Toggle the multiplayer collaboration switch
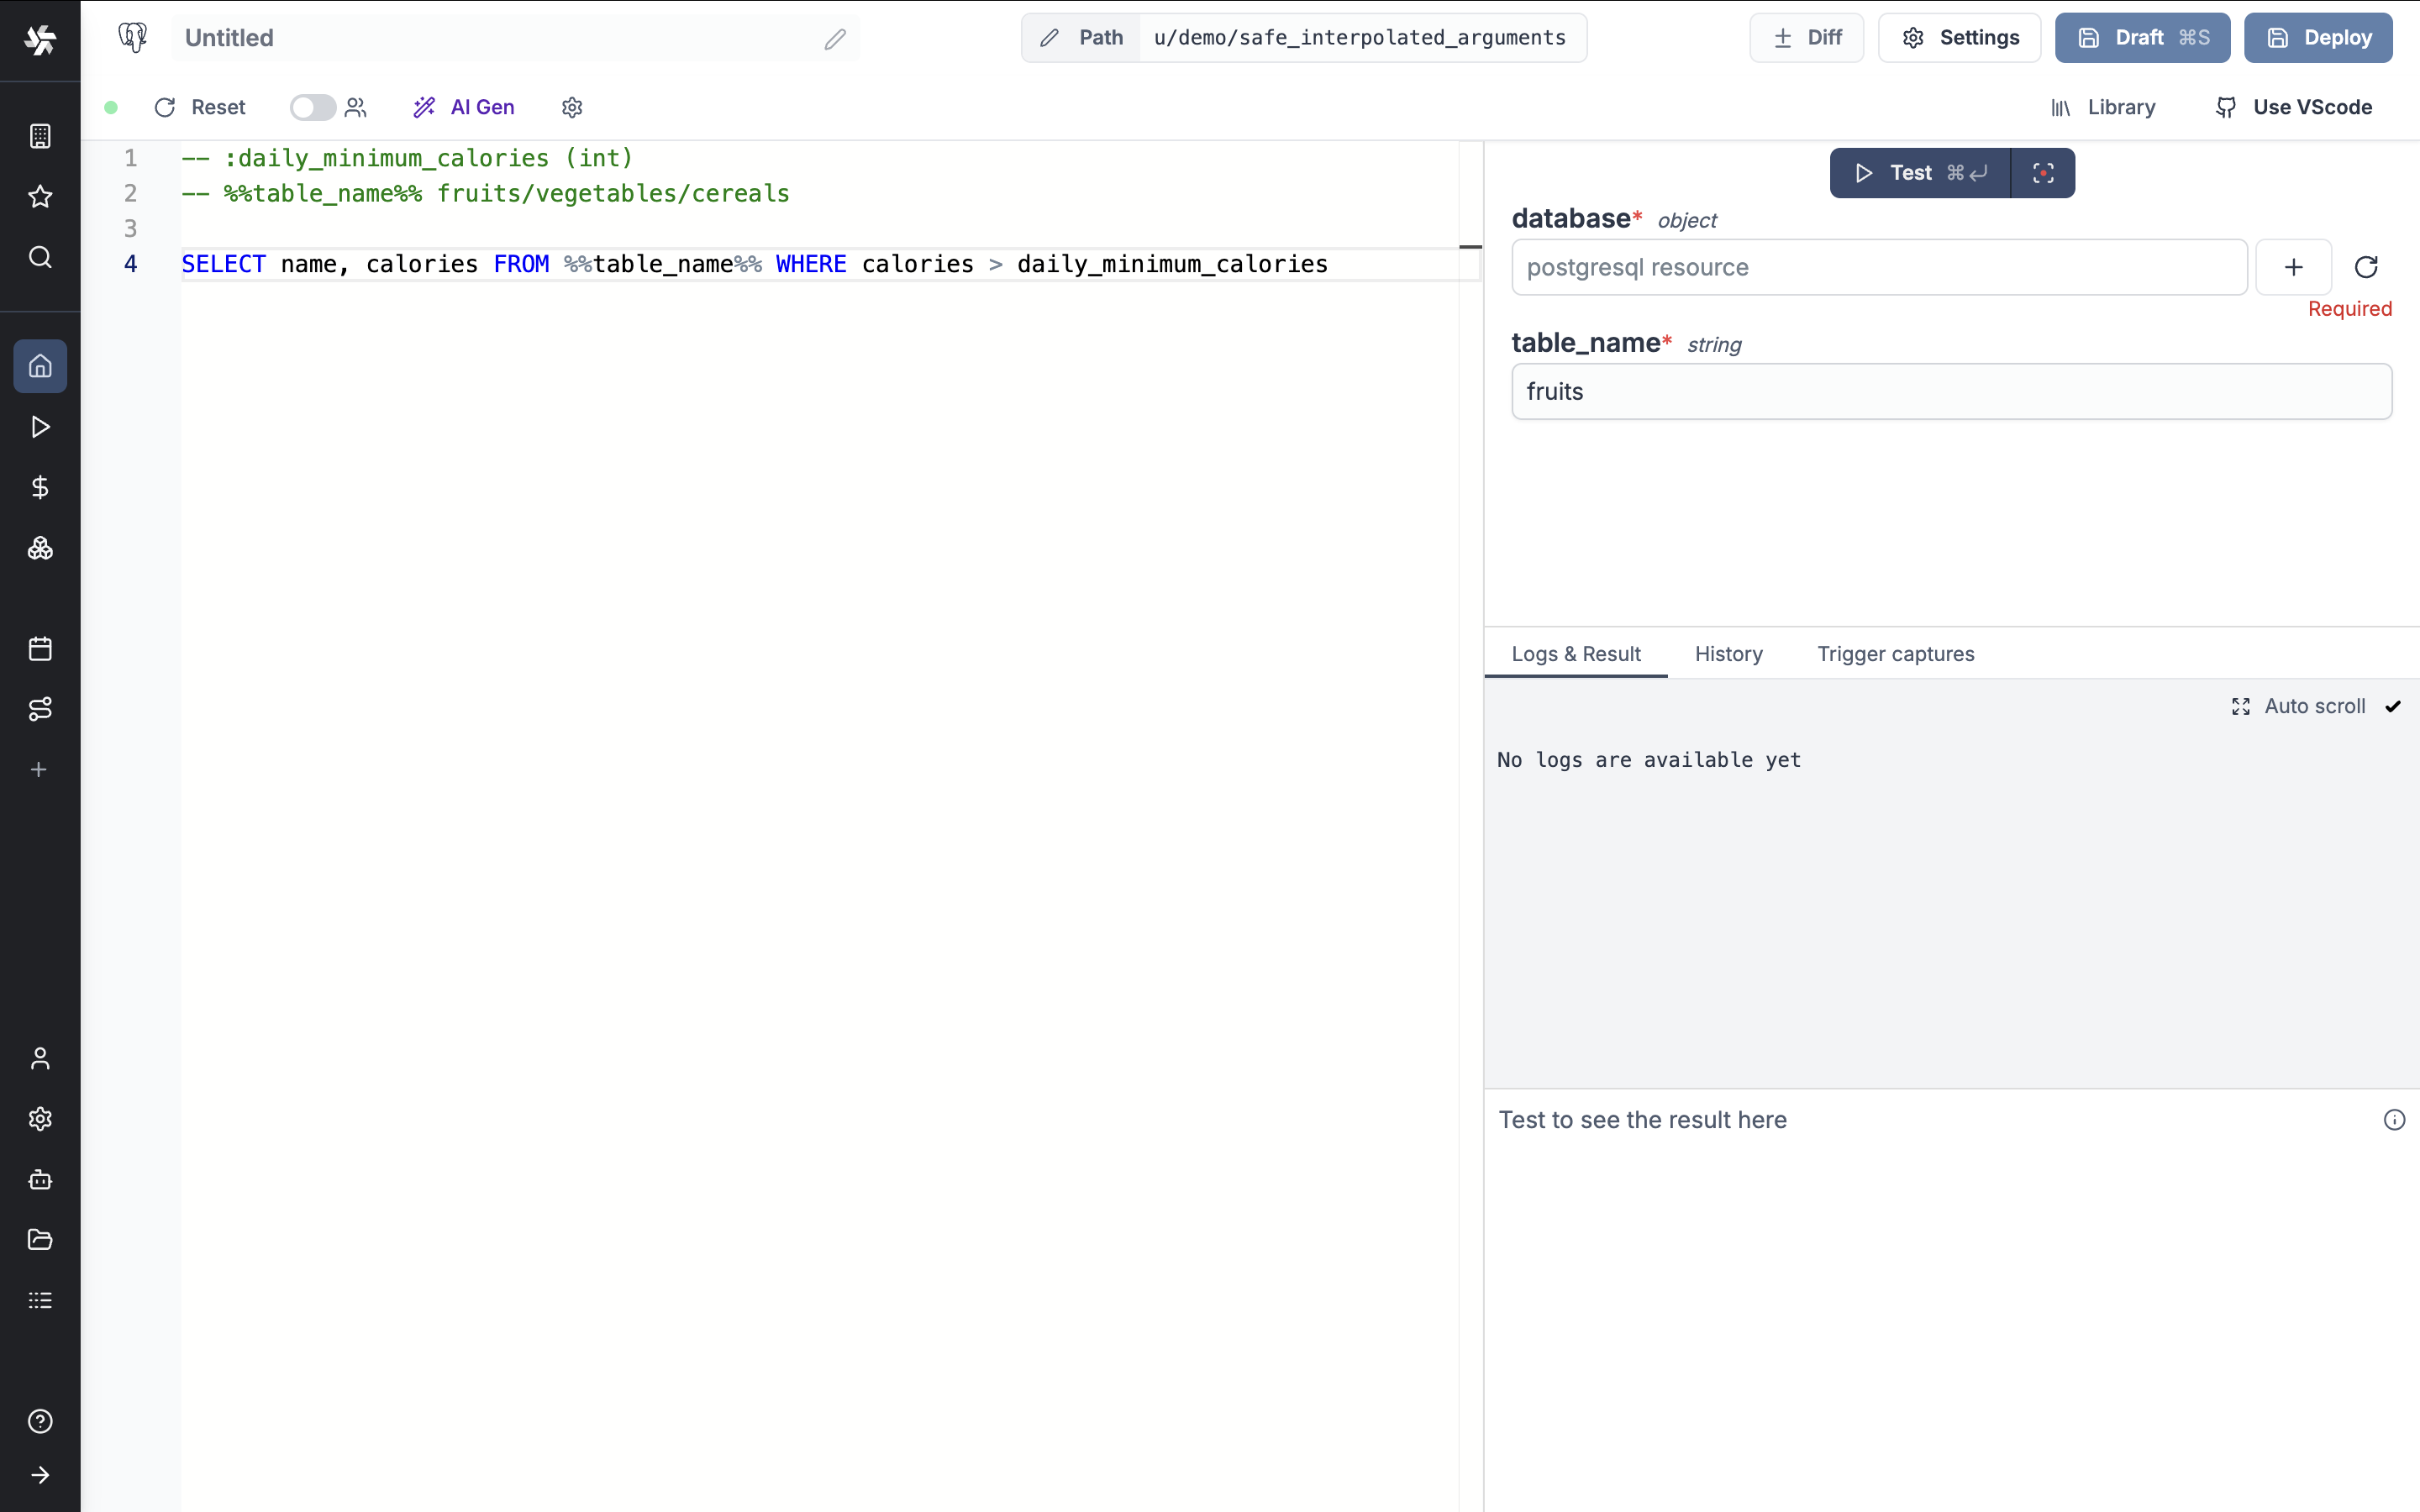Screen dimensions: 2420x1512 click(x=312, y=107)
